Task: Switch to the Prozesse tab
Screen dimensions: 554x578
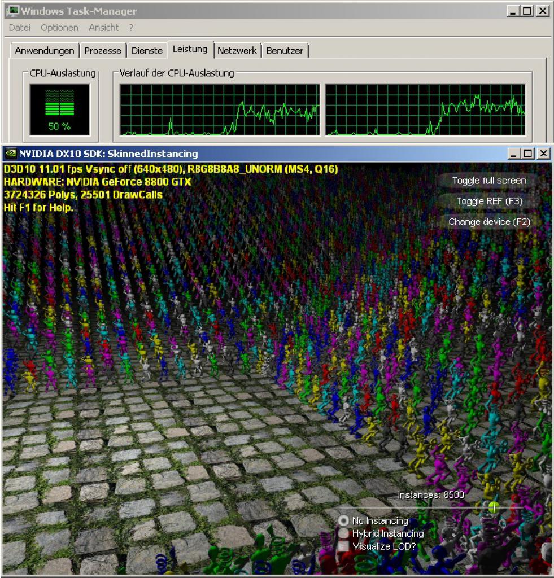Action: 103,50
